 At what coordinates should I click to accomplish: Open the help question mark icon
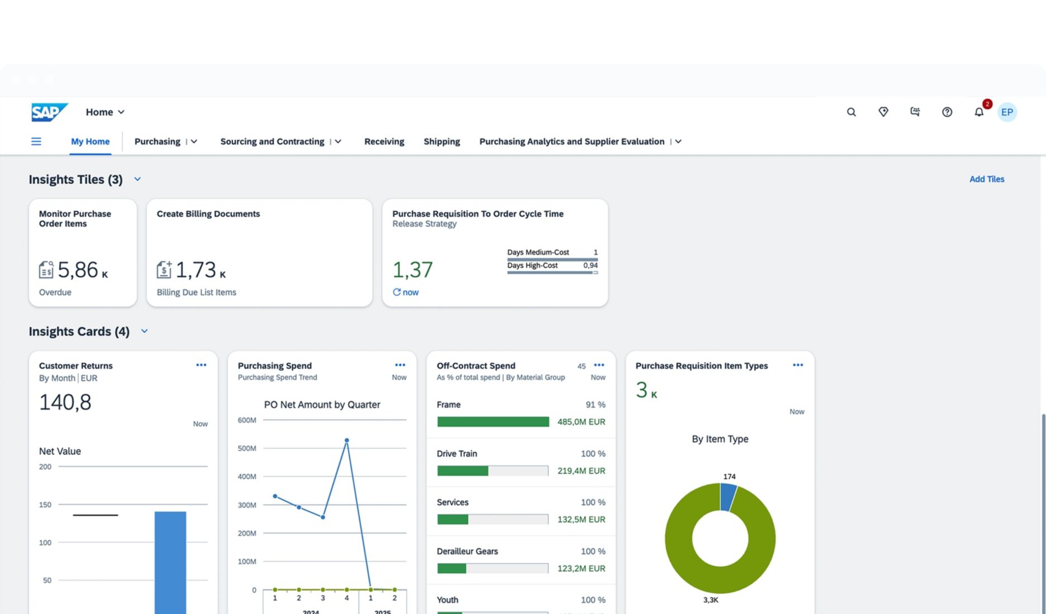(947, 112)
